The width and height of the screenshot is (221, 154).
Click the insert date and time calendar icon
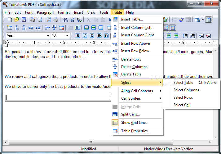point(197,20)
